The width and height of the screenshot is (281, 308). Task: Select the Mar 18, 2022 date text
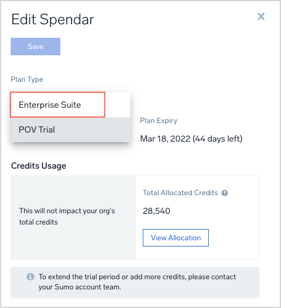point(165,139)
